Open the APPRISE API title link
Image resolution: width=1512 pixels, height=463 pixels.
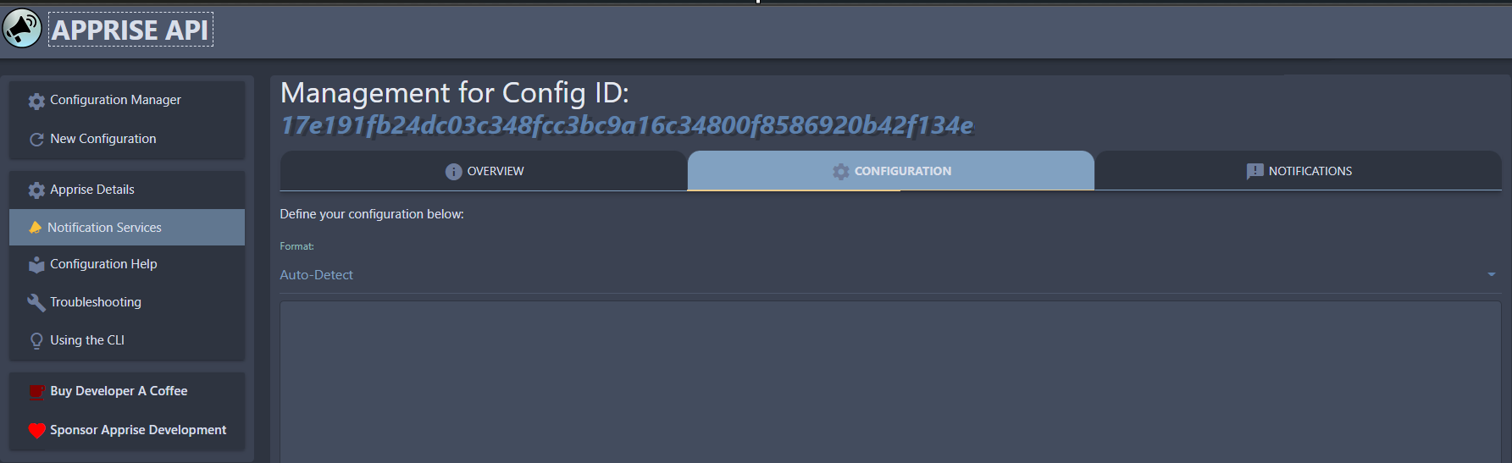[x=130, y=30]
